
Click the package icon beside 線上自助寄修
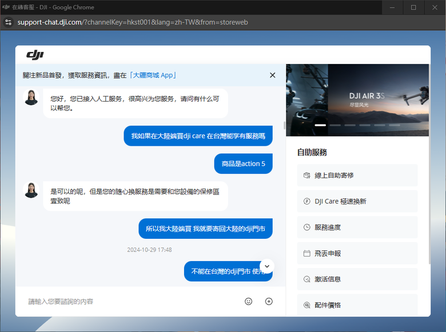pos(307,175)
